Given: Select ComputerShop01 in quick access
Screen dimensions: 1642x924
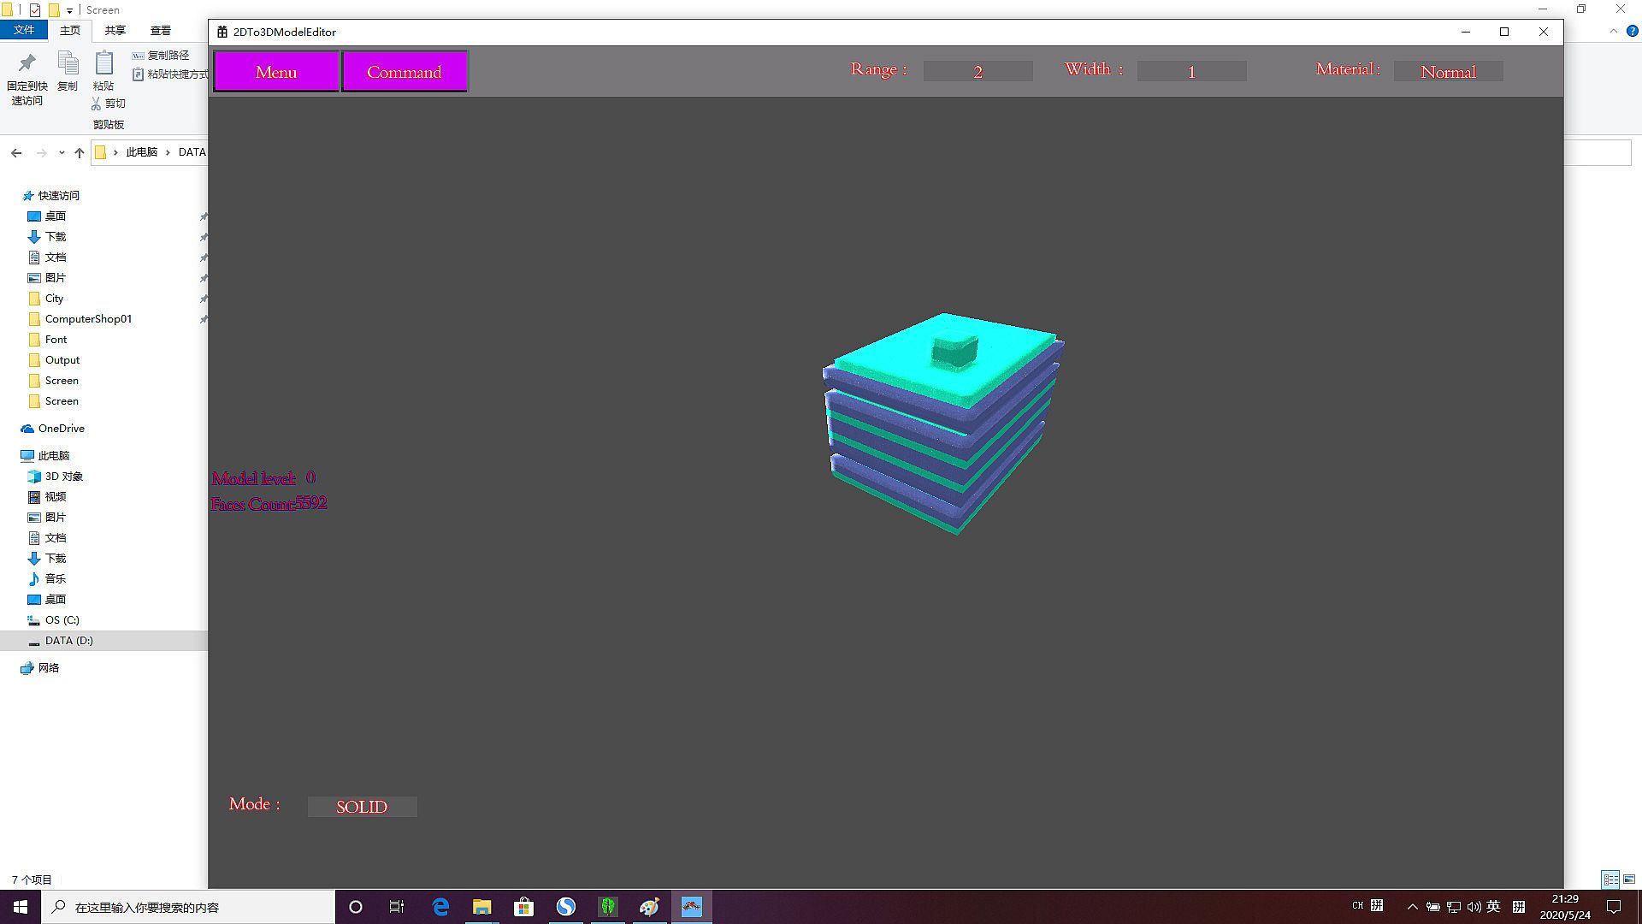Looking at the screenshot, I should click(x=88, y=319).
